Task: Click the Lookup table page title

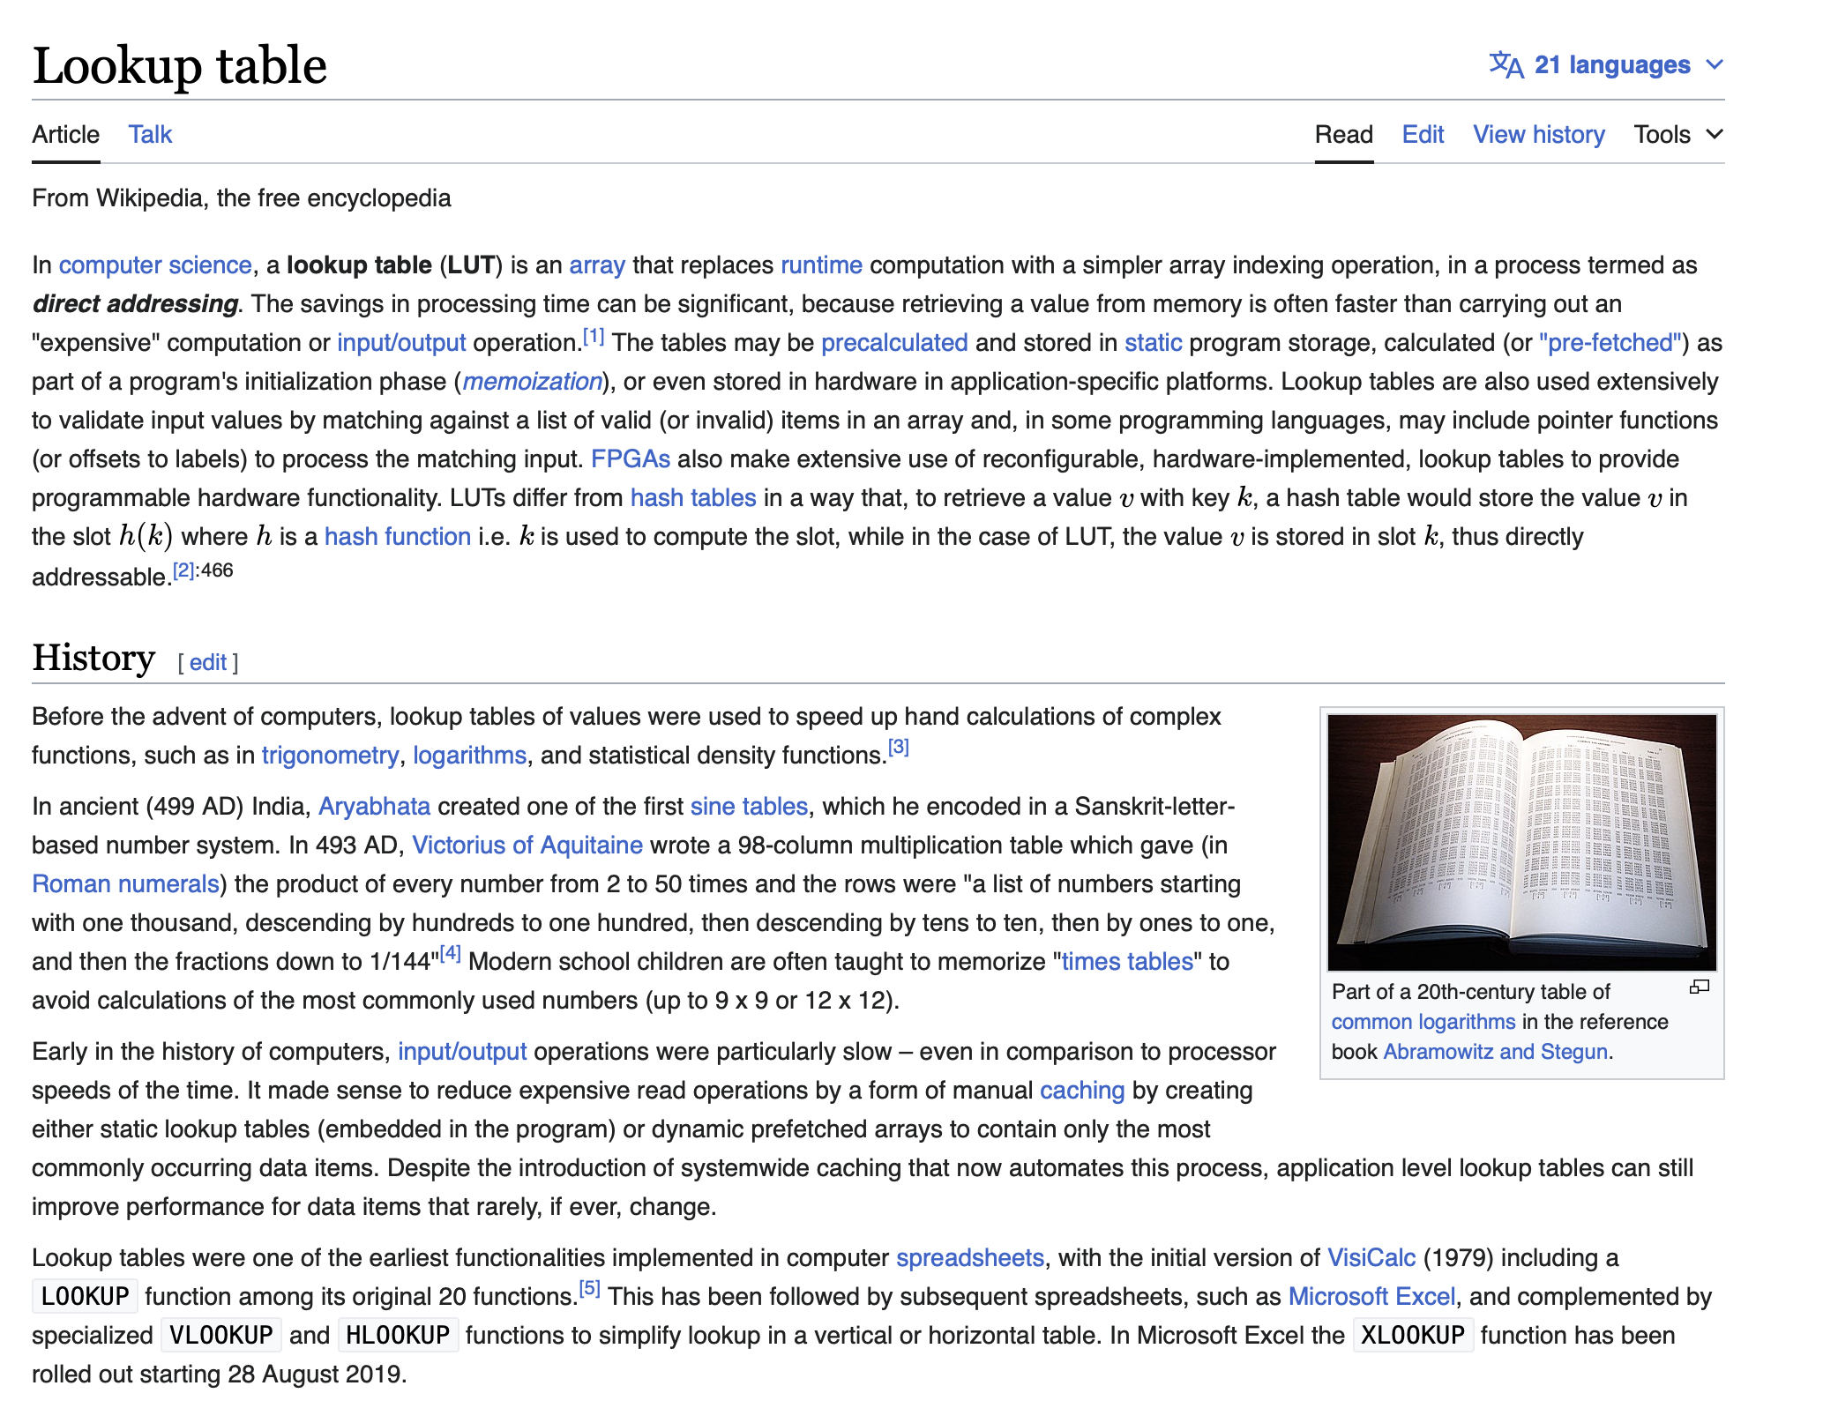Action: [x=180, y=65]
